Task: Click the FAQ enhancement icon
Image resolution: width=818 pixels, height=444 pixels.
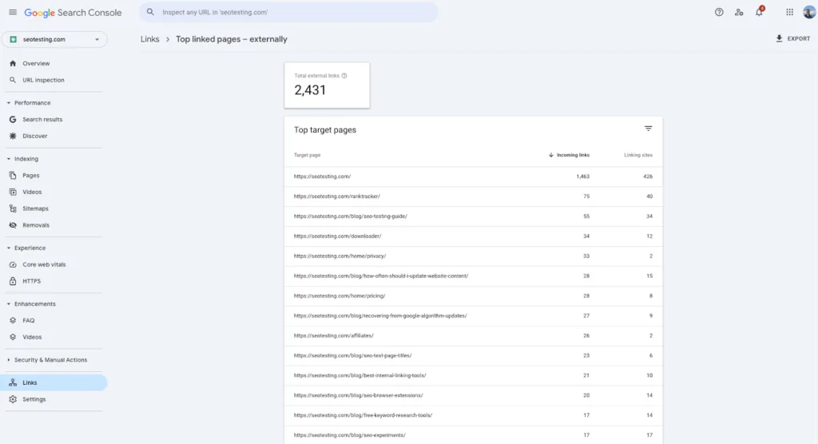Action: pos(13,320)
